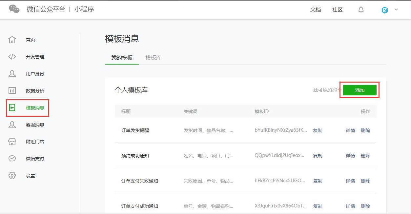
Task: View 详情 for 预约成功通知
Action: [350, 156]
